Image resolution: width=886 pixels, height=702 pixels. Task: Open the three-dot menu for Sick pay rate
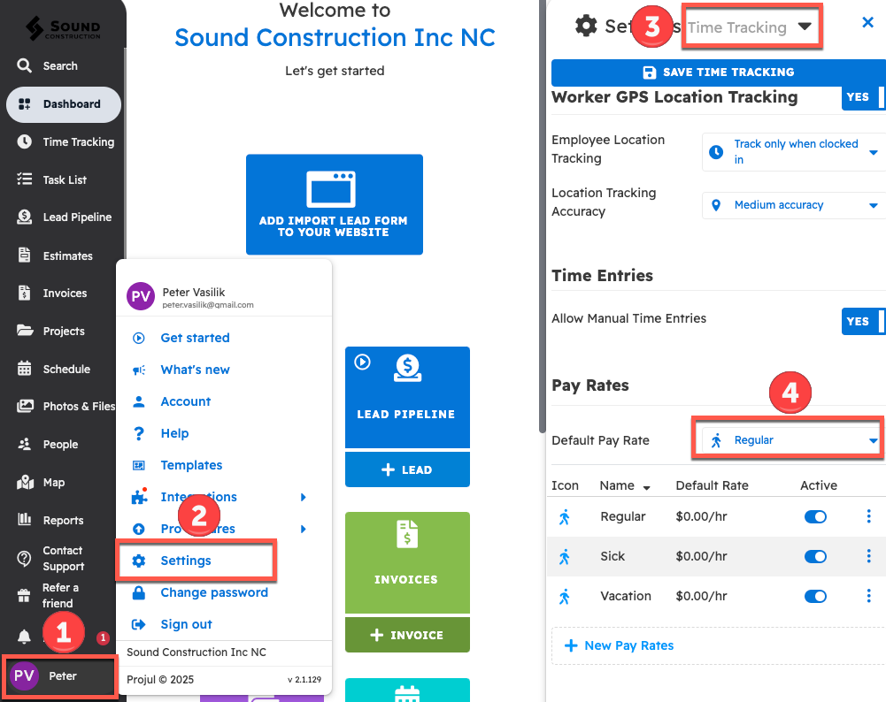(x=868, y=556)
